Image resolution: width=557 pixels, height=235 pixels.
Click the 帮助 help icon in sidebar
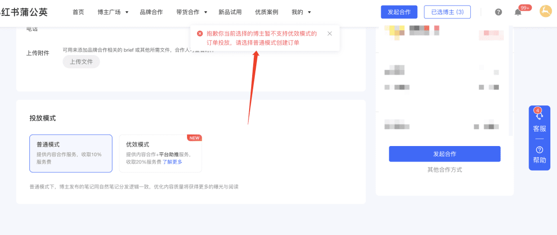539,150
